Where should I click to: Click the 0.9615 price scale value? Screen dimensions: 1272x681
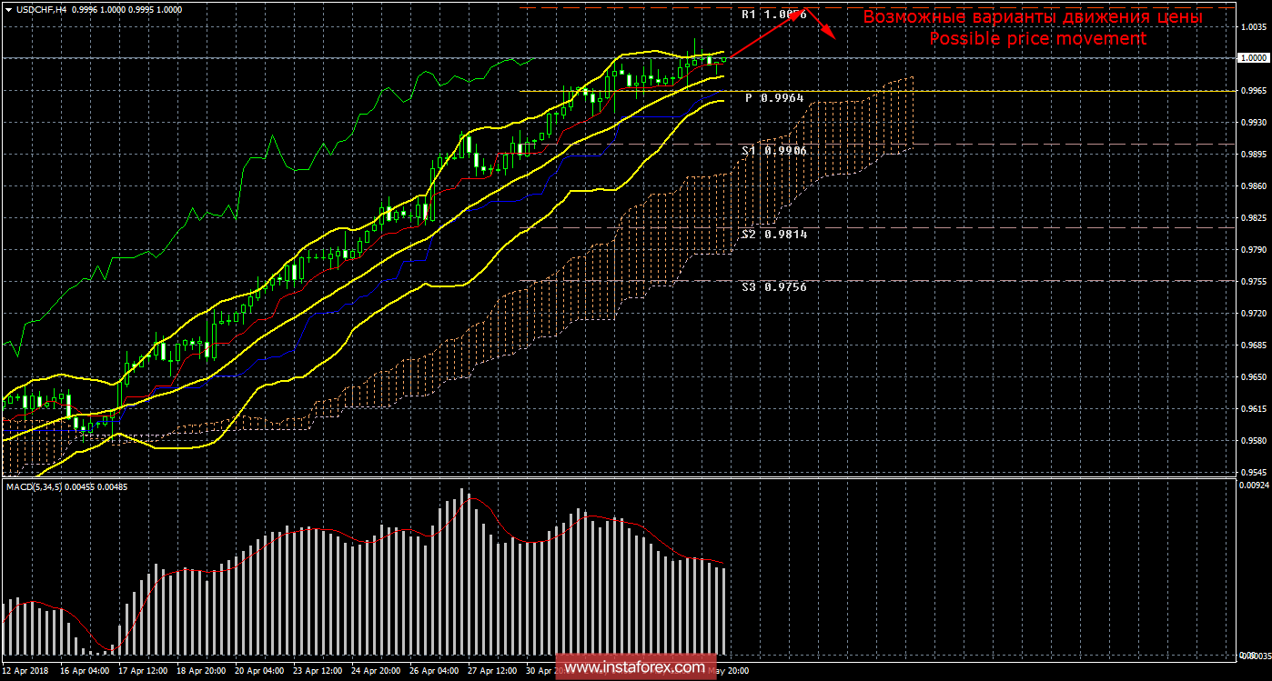[x=1253, y=409]
